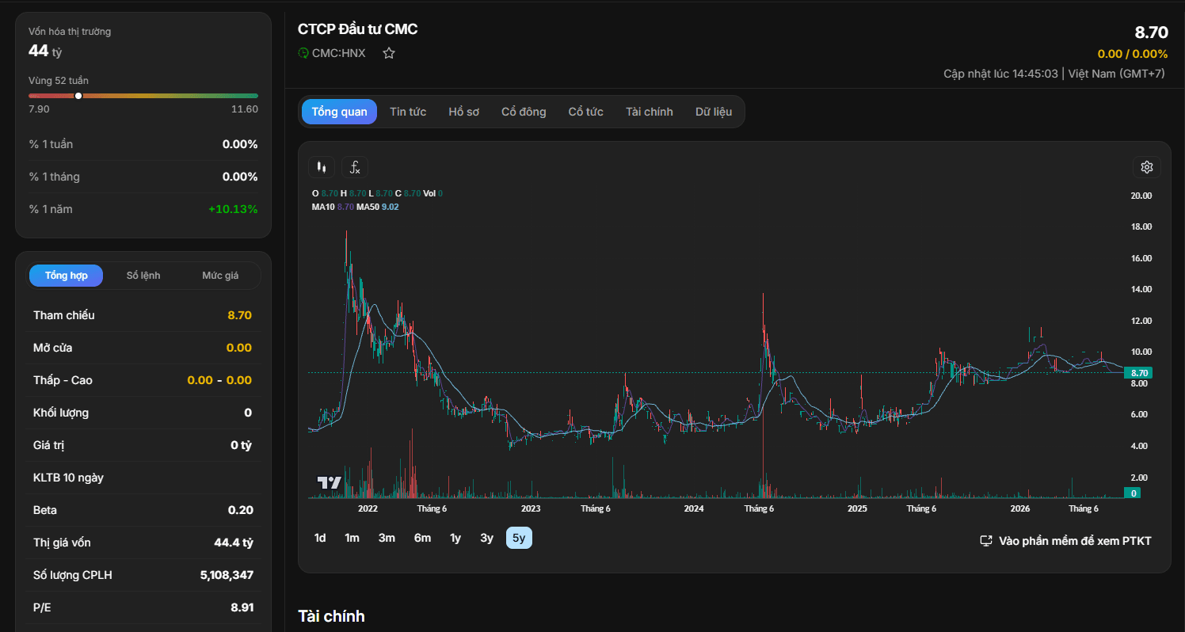The image size is (1185, 632).
Task: Click the green icon beside CMC:HNX
Action: coord(303,53)
